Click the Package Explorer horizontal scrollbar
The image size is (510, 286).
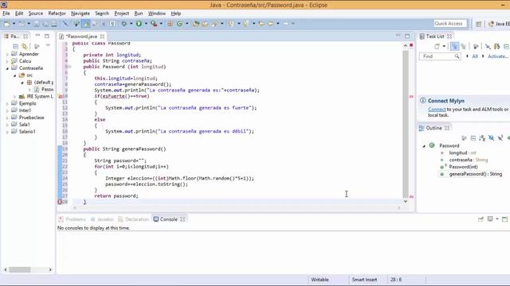pos(20,269)
